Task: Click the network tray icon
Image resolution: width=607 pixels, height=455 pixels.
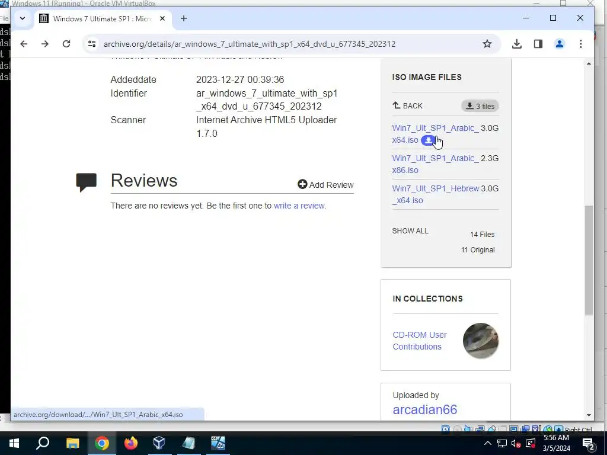Action: (502, 443)
